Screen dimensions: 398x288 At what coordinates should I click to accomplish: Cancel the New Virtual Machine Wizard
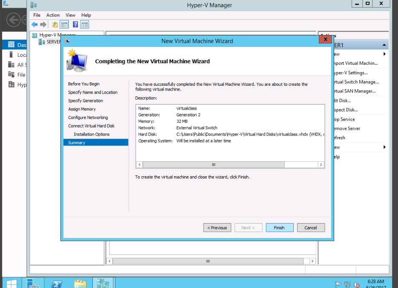point(311,228)
